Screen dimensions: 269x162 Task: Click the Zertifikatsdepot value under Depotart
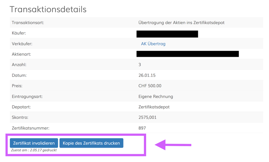point(154,107)
